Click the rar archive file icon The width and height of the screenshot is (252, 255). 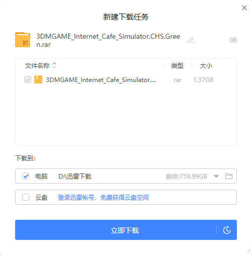tap(38, 79)
